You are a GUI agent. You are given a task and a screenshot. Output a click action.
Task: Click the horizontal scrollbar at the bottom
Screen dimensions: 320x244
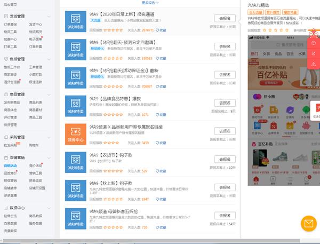[x=151, y=241]
